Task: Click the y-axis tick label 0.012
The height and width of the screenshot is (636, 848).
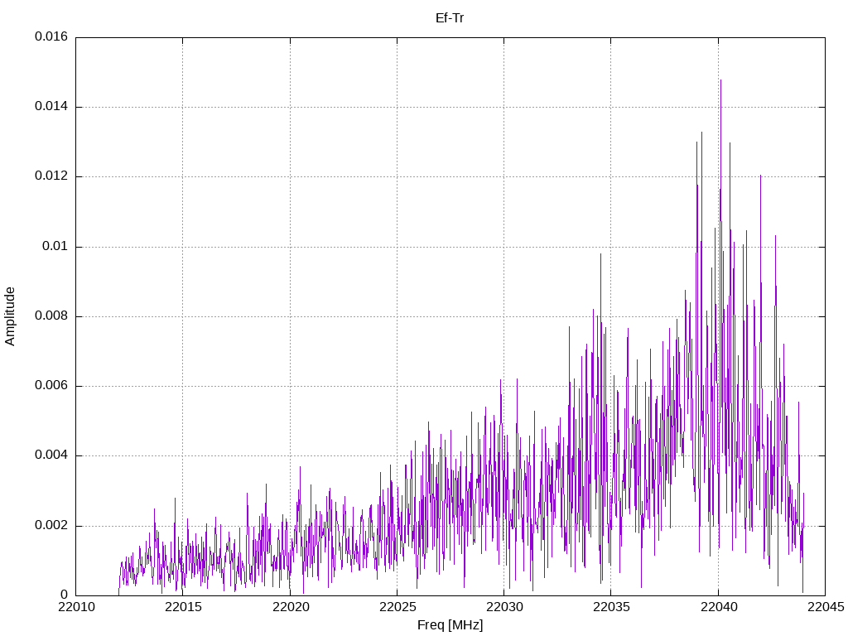Action: [51, 176]
